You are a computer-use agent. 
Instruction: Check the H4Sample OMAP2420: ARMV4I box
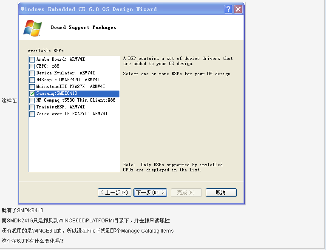32,80
